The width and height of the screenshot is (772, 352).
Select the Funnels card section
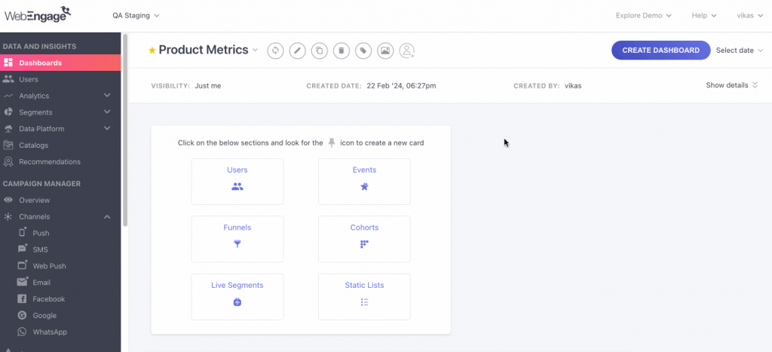click(x=237, y=238)
